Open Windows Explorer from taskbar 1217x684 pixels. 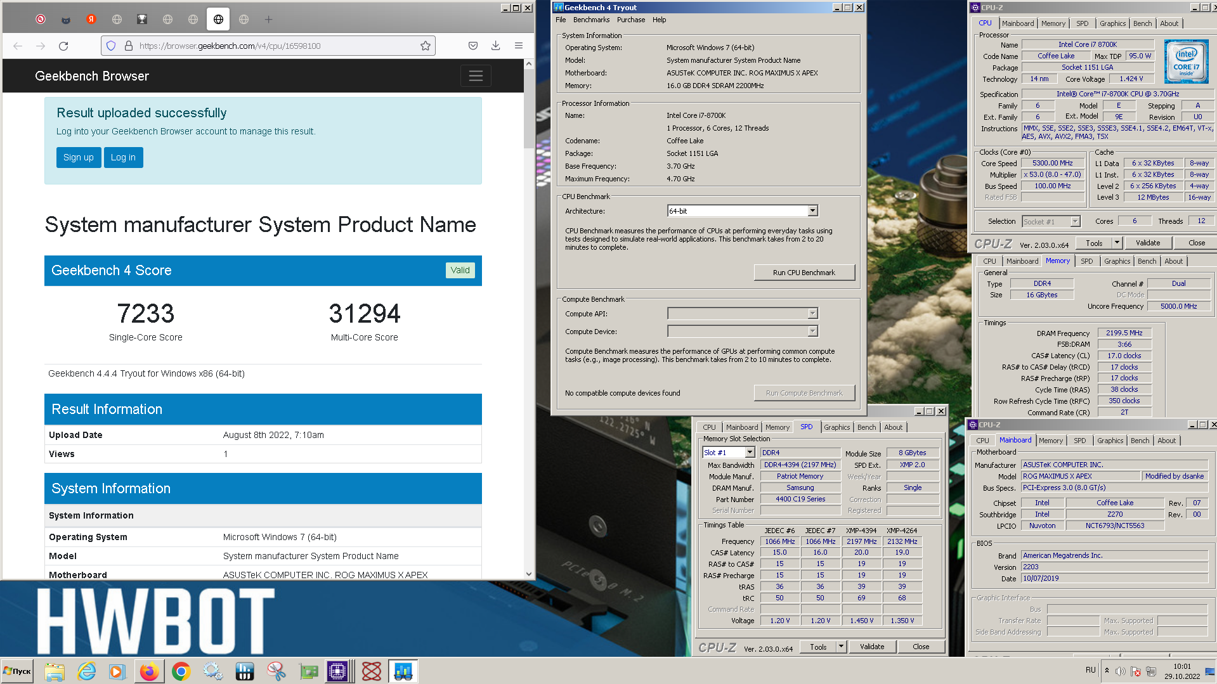(x=55, y=671)
